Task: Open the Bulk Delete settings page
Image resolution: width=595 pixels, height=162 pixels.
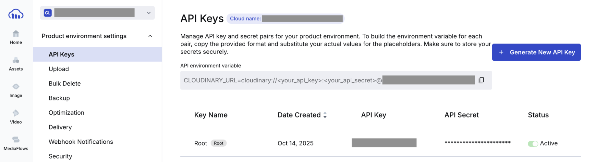Action: (65, 84)
